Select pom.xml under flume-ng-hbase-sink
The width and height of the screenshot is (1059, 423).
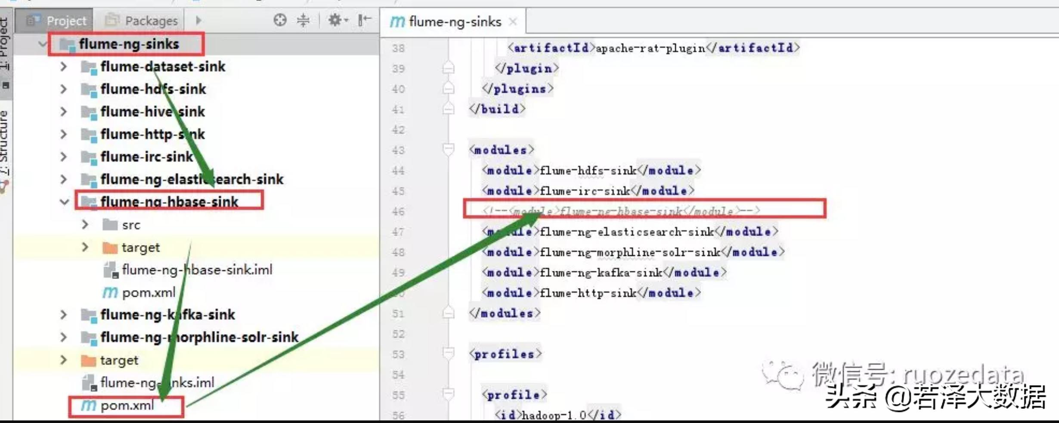[149, 292]
